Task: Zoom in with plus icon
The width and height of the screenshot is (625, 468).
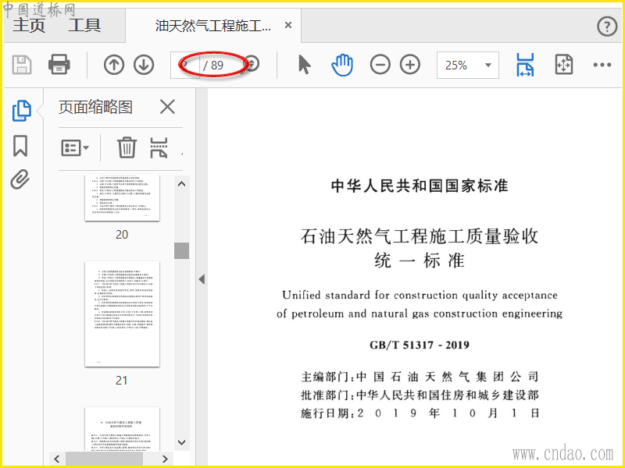Action: tap(410, 65)
